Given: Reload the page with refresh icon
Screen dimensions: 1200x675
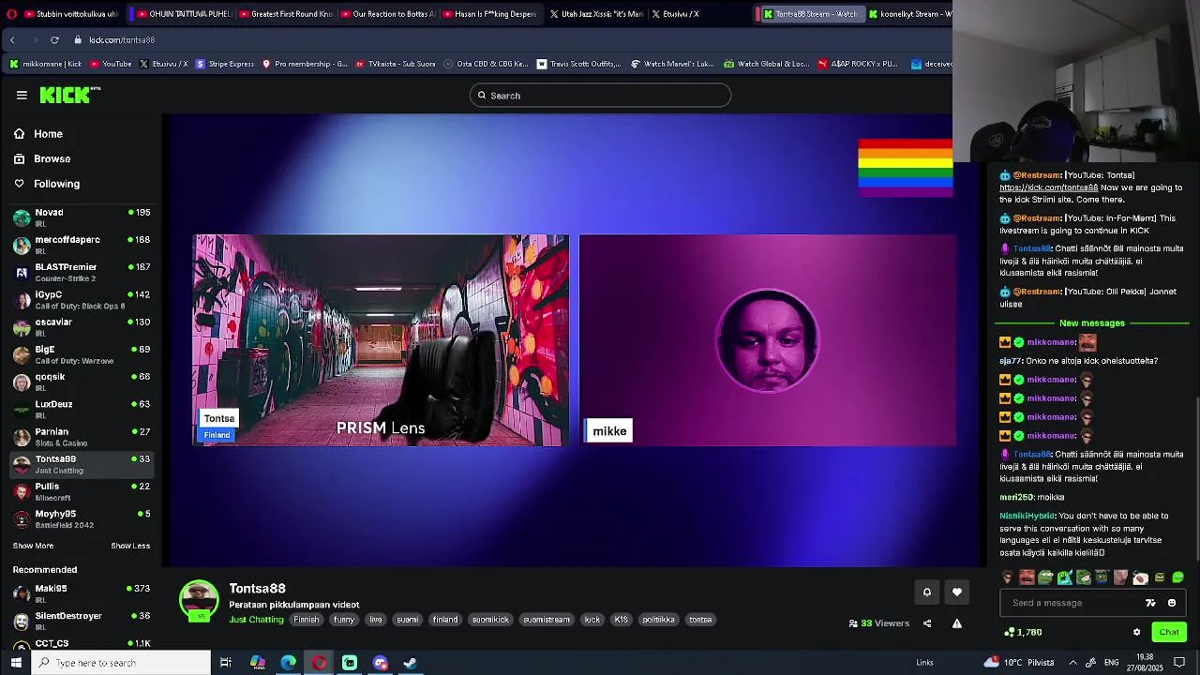Looking at the screenshot, I should [54, 40].
